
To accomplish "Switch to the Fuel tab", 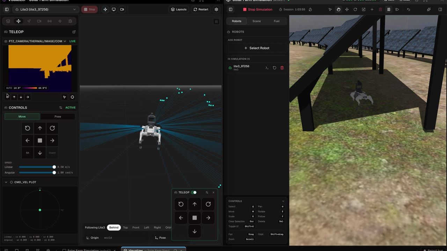I will point(277,21).
